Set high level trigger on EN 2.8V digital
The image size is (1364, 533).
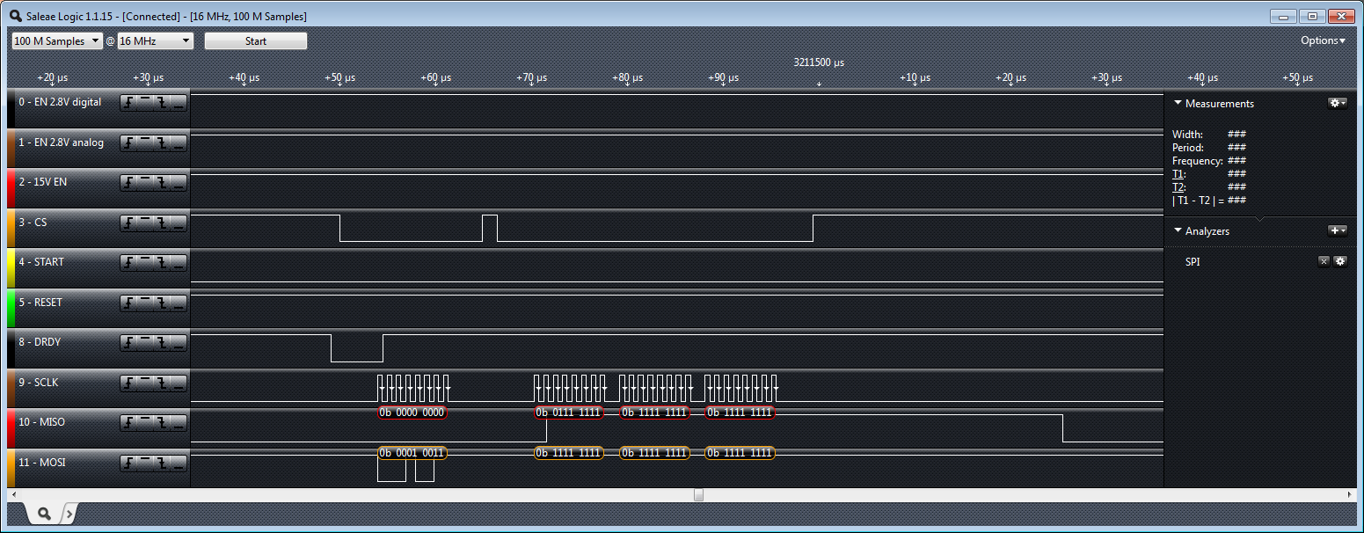click(146, 102)
